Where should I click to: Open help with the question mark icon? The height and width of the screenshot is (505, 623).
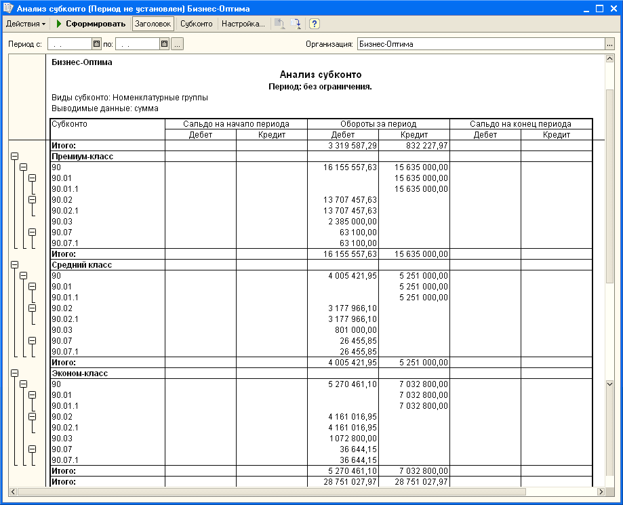314,24
